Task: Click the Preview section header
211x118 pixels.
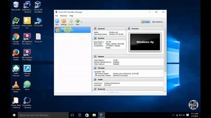Action: (145, 29)
